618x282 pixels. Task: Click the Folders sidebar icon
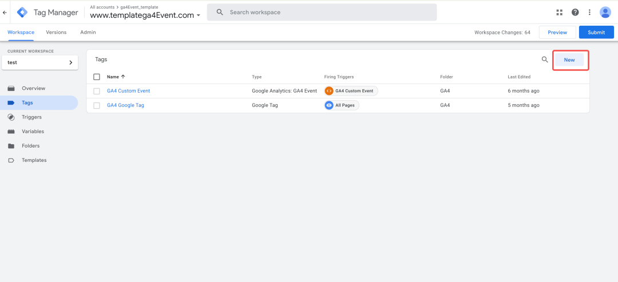point(11,146)
